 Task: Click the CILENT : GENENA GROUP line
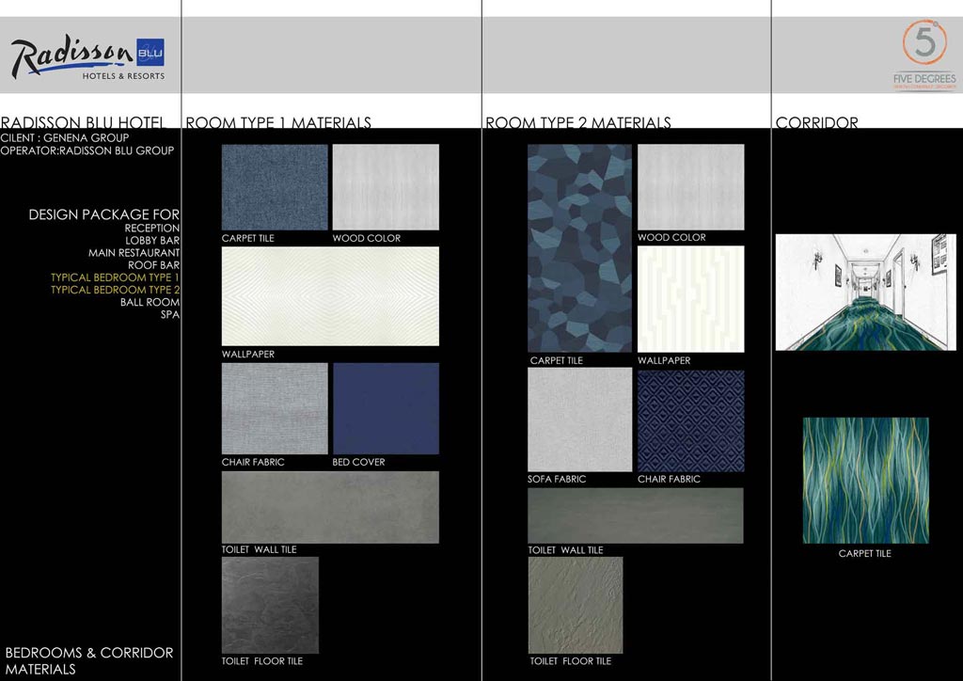(x=65, y=137)
